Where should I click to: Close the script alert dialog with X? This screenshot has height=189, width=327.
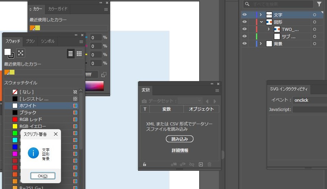tap(56, 134)
